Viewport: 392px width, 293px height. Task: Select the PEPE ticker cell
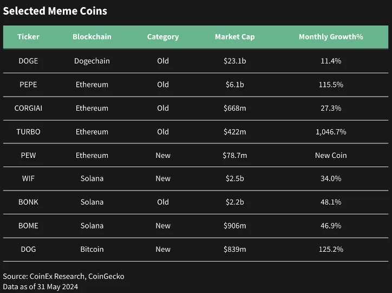(28, 85)
